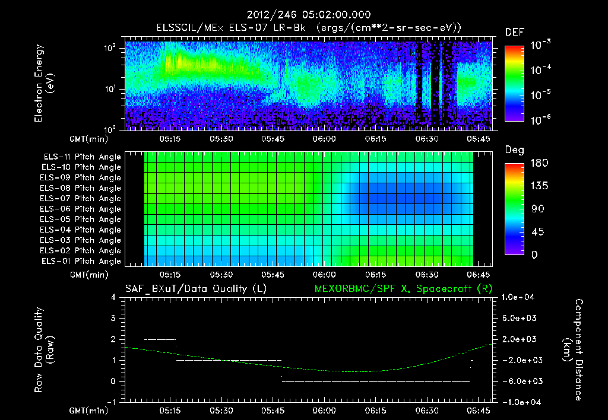Select the ELS-08 Pitch Angle row label
The height and width of the screenshot is (420, 608).
(x=80, y=188)
